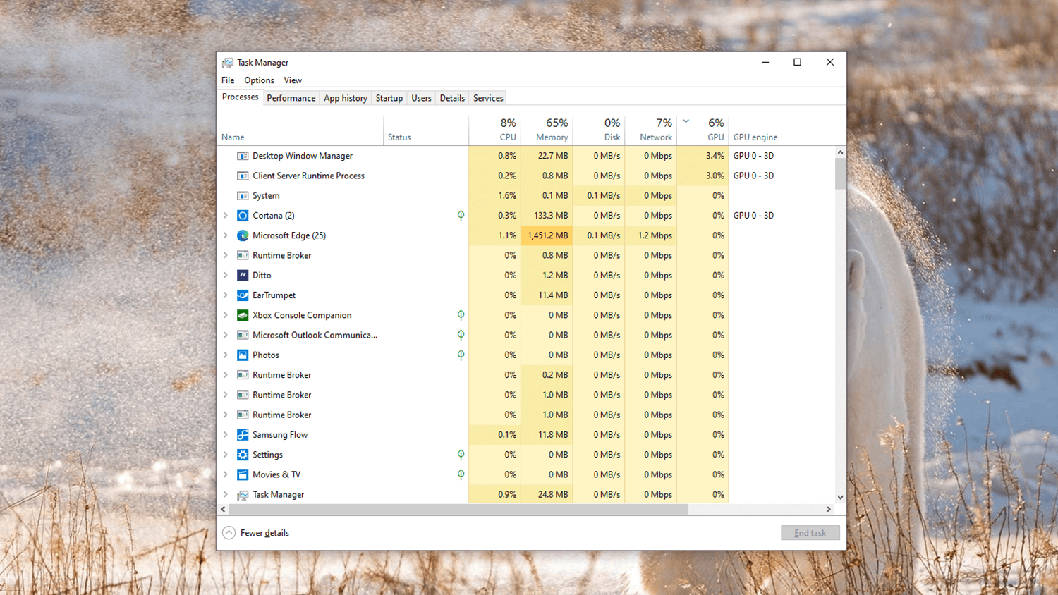Expand the Xbox Console Companion group
Viewport: 1058px width, 595px height.
click(x=226, y=315)
